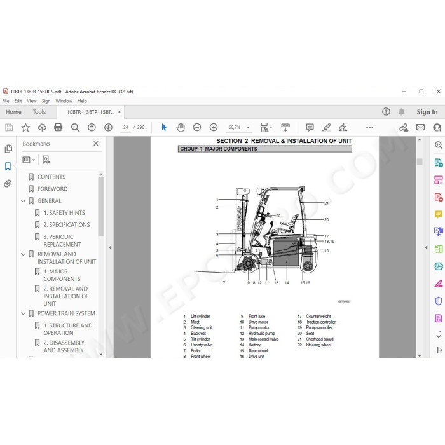Expand the right tools pane arrow
Screen dimensions: 445x445
click(427, 247)
